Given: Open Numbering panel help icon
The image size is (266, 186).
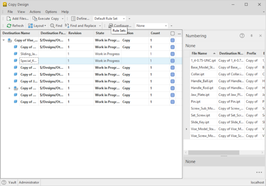Looking at the screenshot, I should [242, 36].
